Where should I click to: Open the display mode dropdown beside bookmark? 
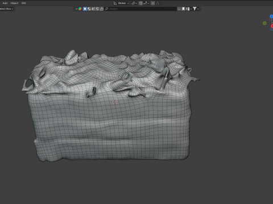point(189,8)
